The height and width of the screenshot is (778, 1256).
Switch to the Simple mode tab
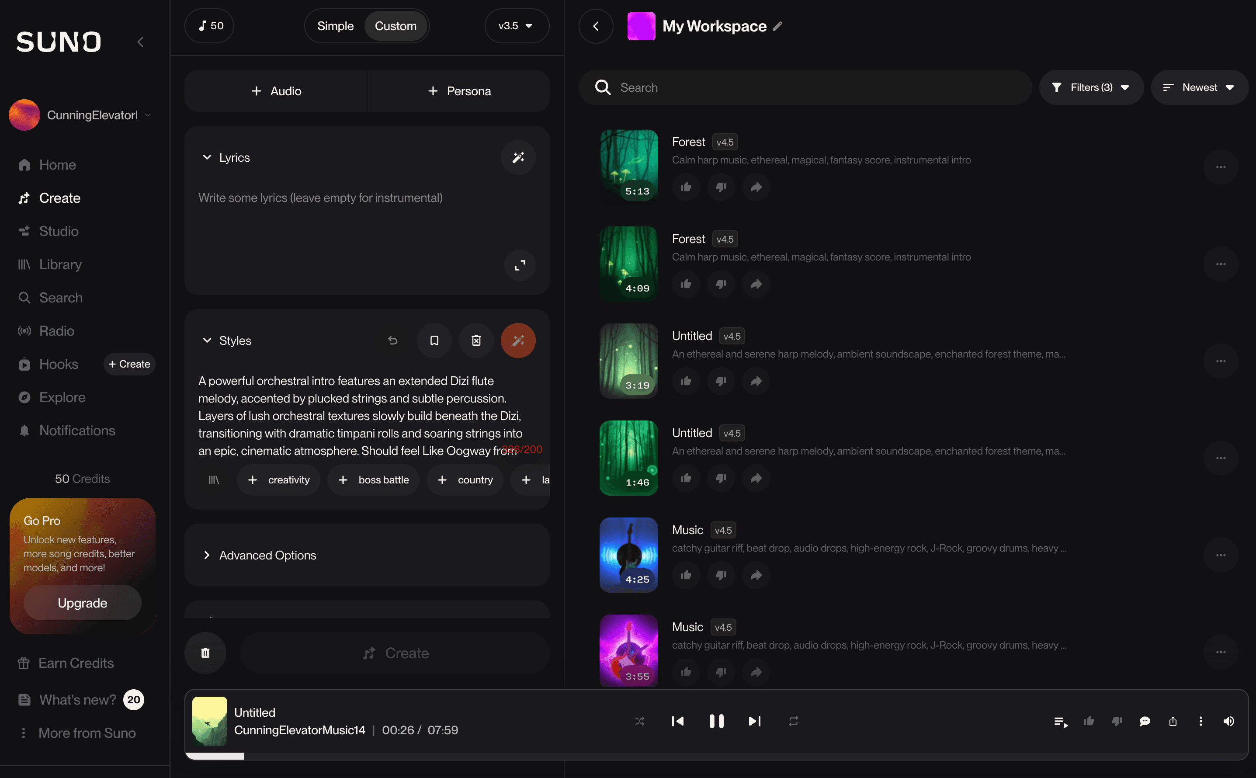(x=335, y=26)
